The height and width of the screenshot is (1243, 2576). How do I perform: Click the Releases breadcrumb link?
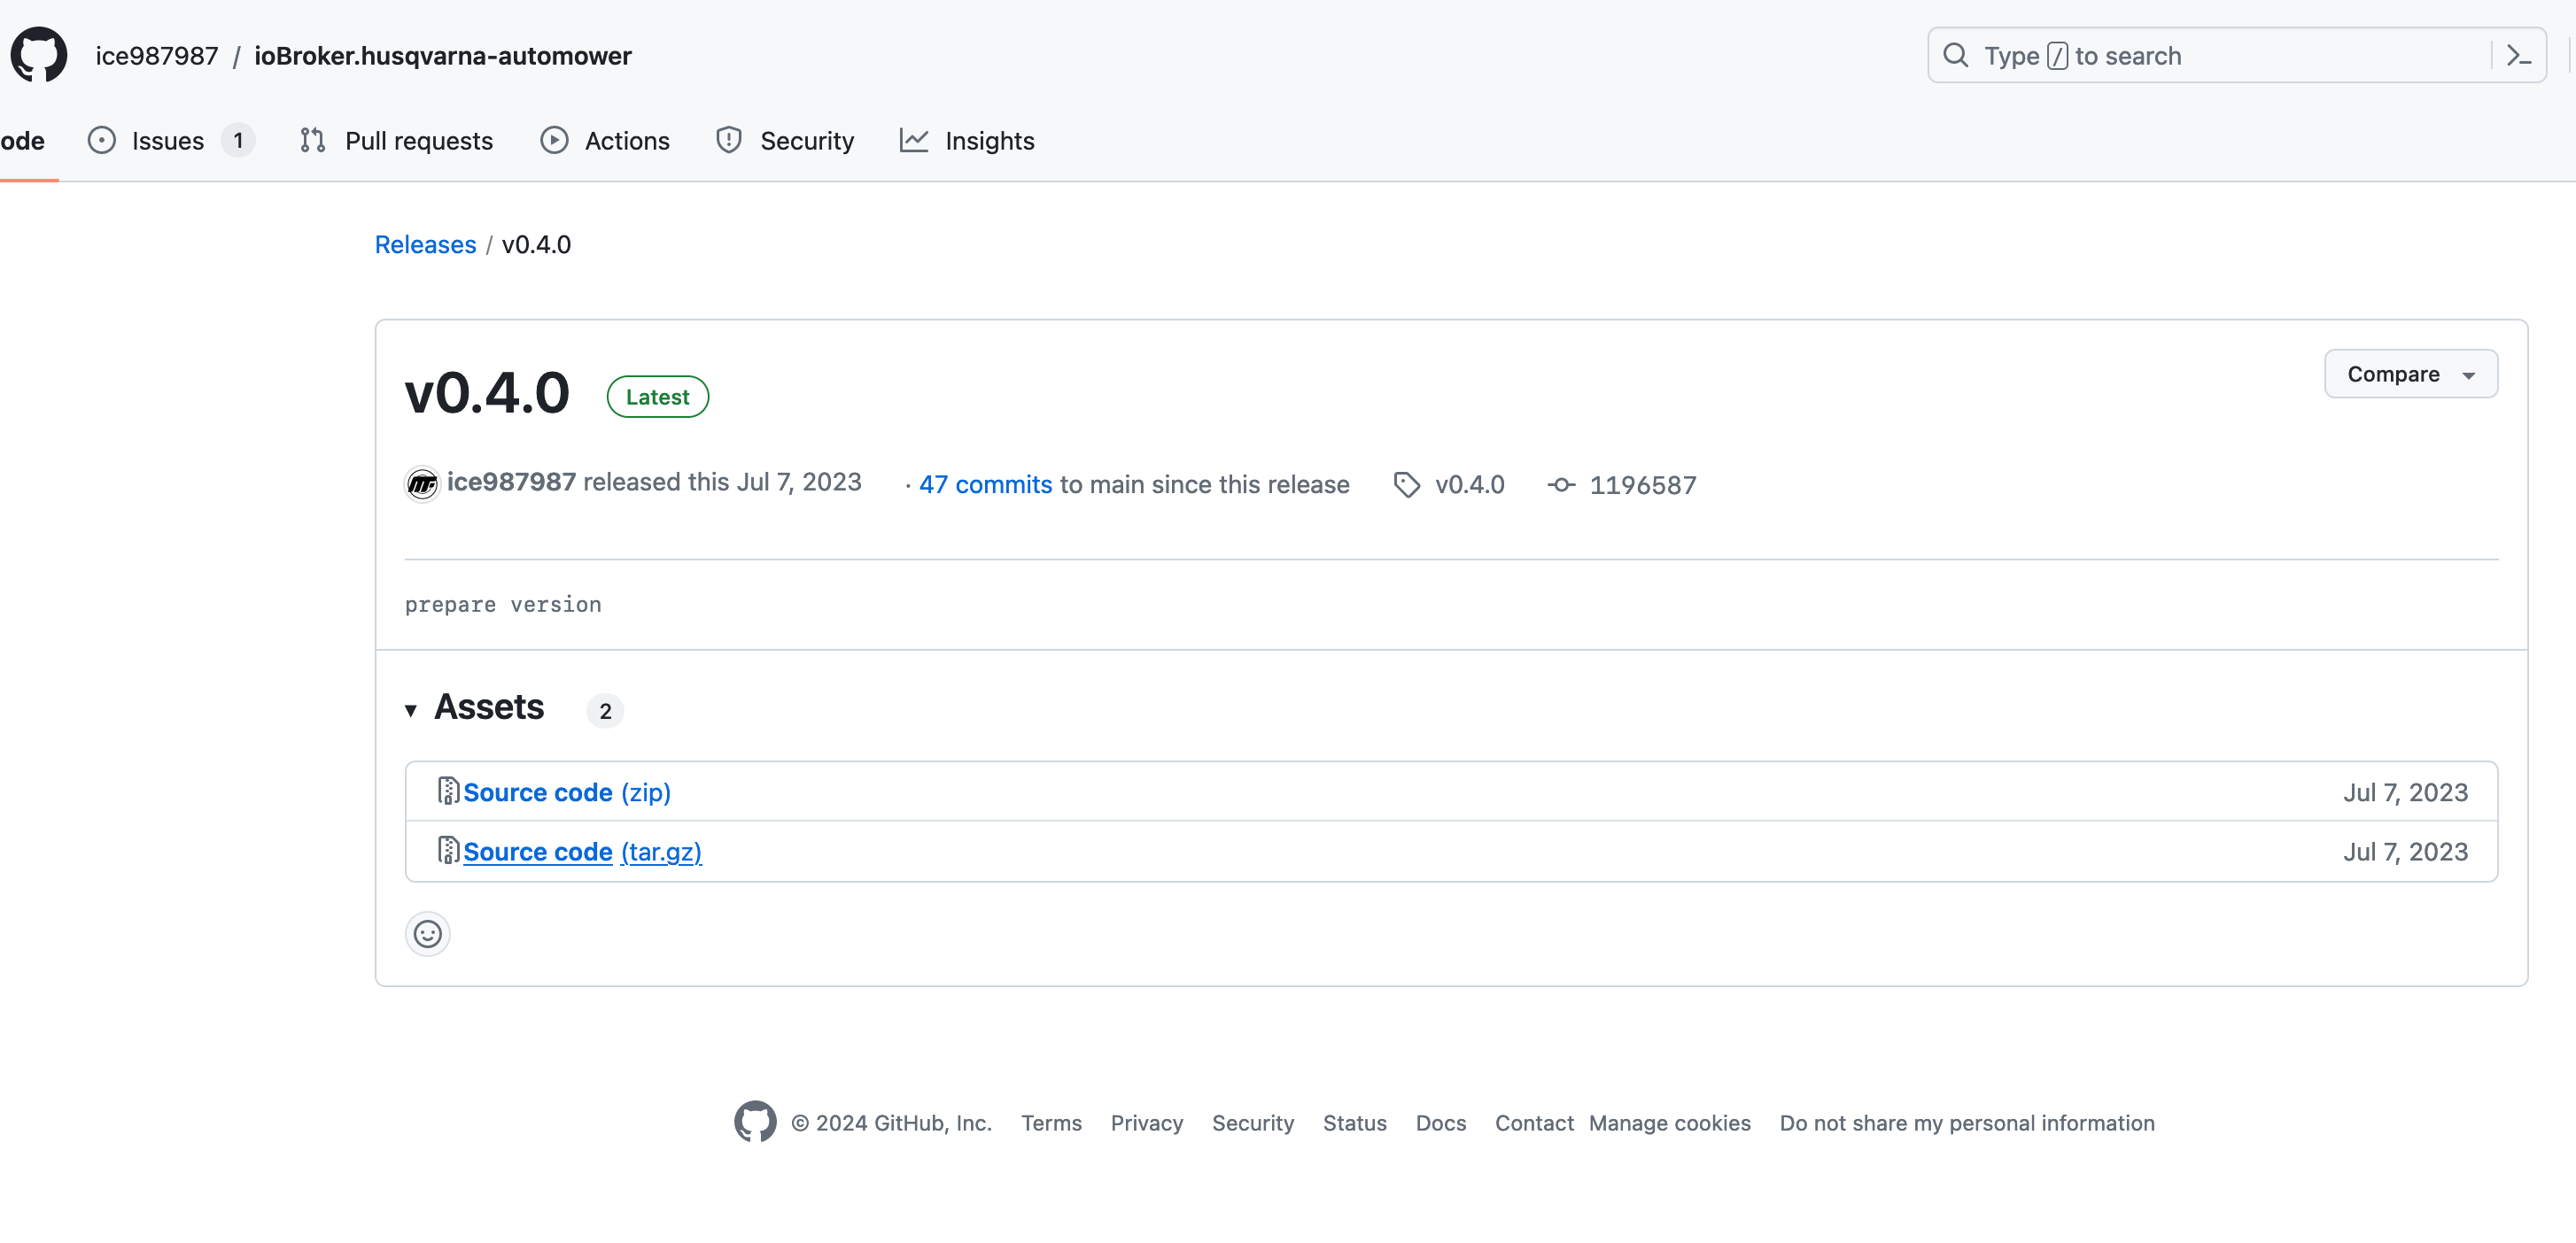[x=425, y=245]
